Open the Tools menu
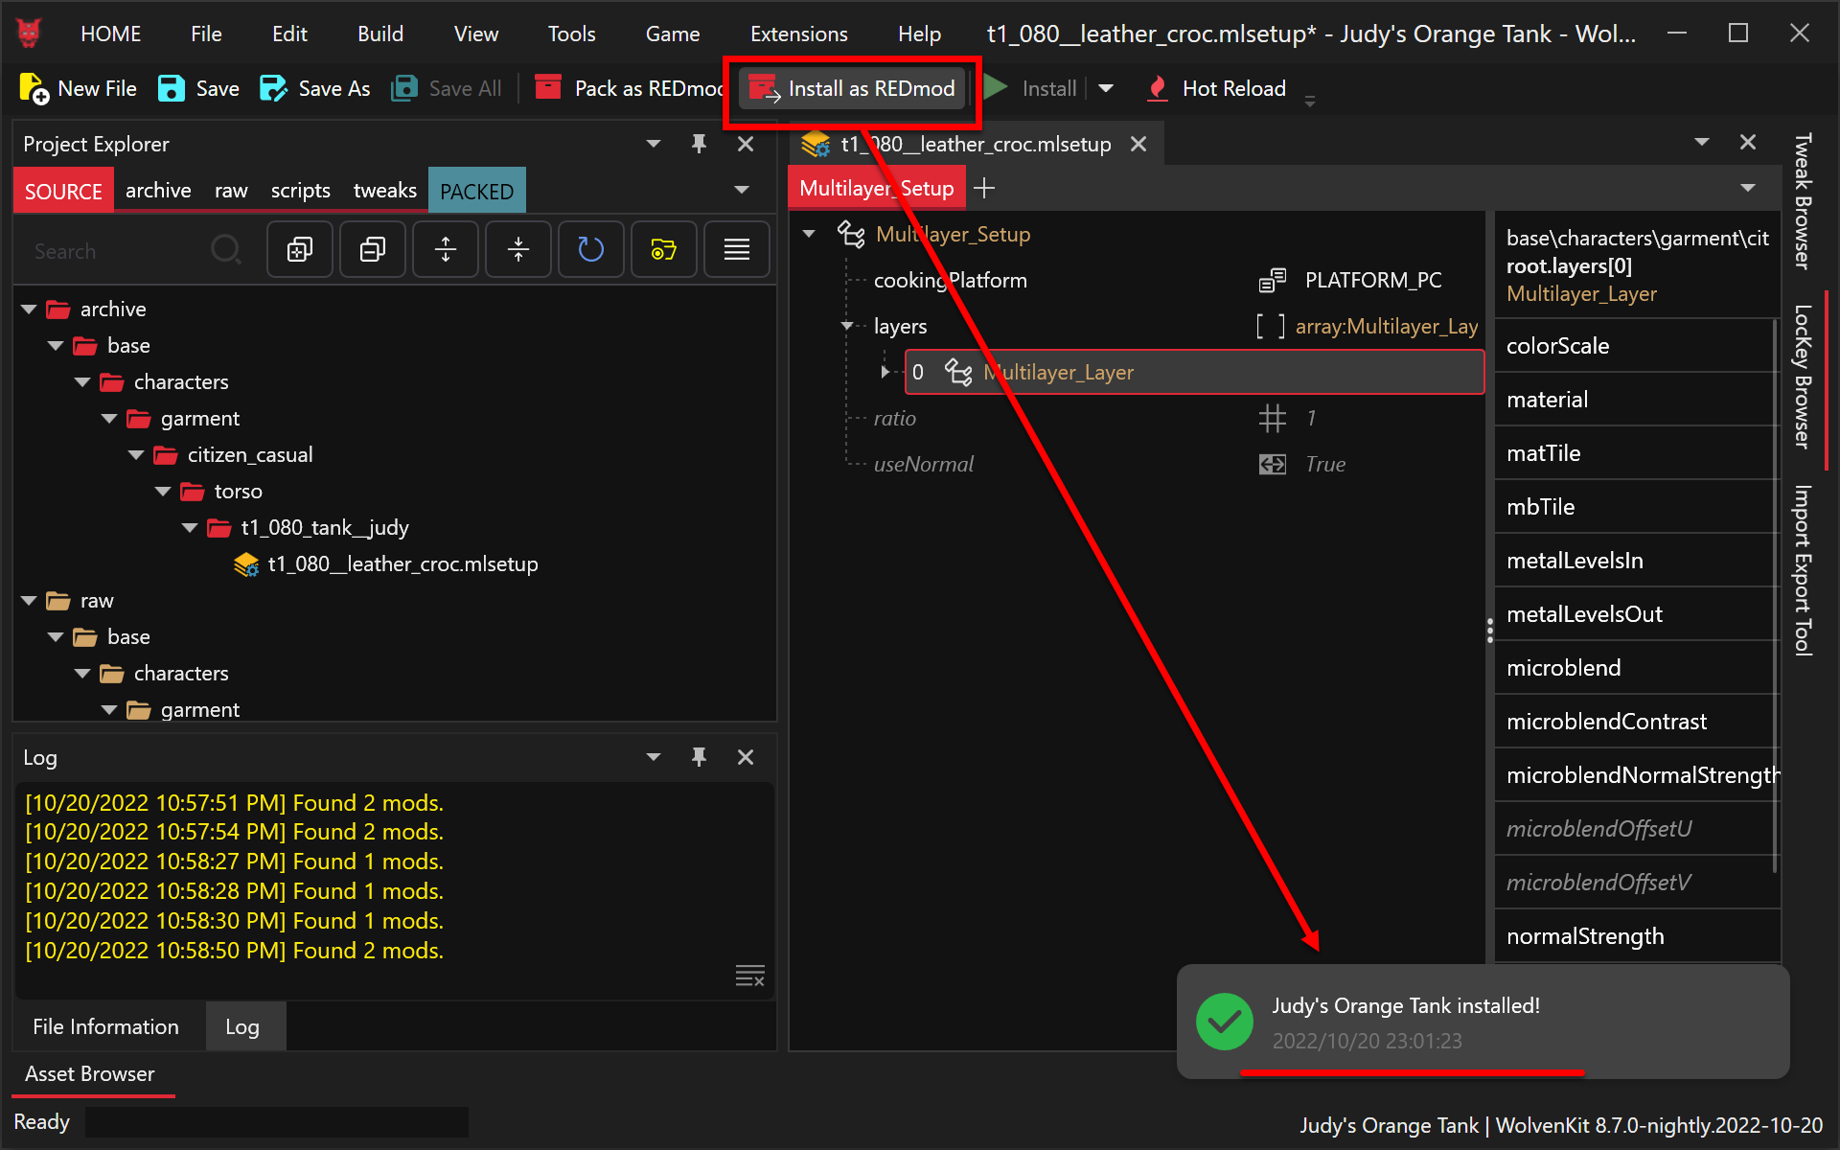Screen dimensions: 1840x1150 [x=572, y=34]
